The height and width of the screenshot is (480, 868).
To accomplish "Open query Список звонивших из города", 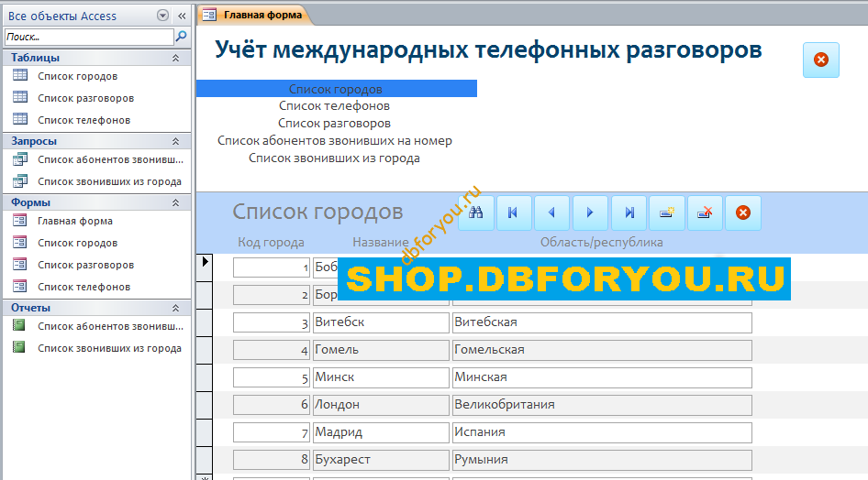I will (x=109, y=181).
